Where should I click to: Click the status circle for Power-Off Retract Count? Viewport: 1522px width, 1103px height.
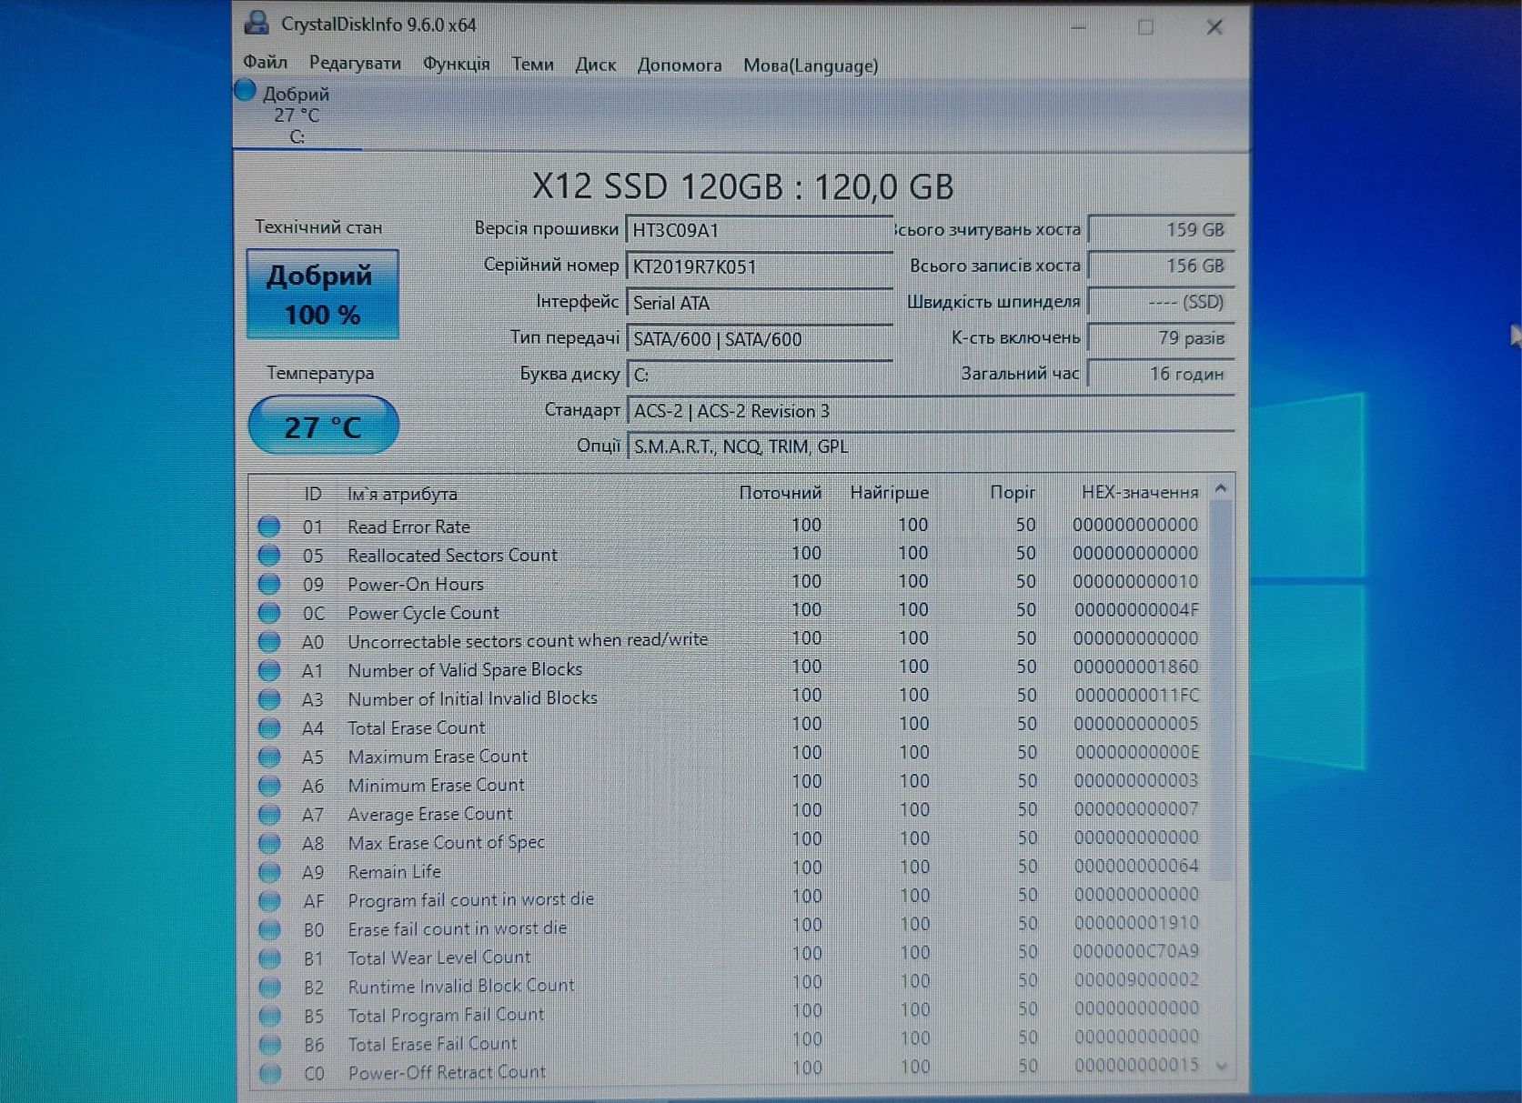(268, 1073)
